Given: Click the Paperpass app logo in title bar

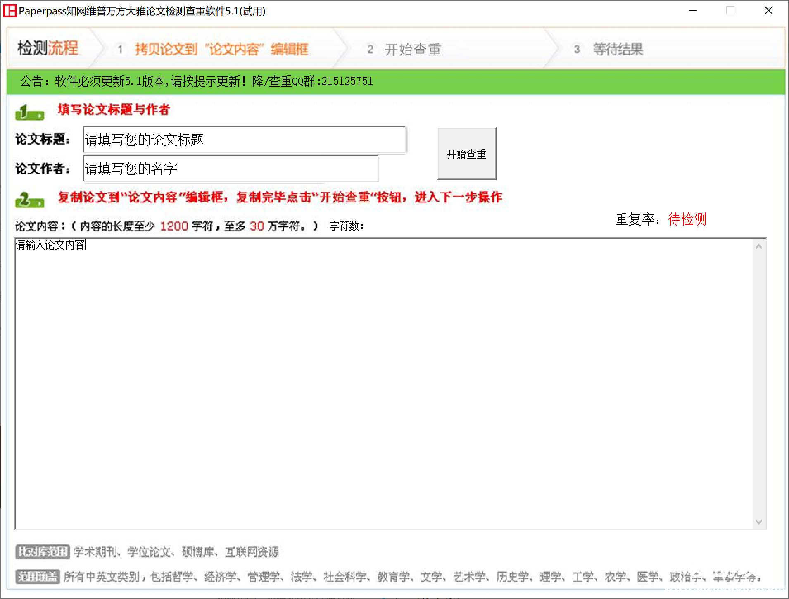Looking at the screenshot, I should pos(10,11).
